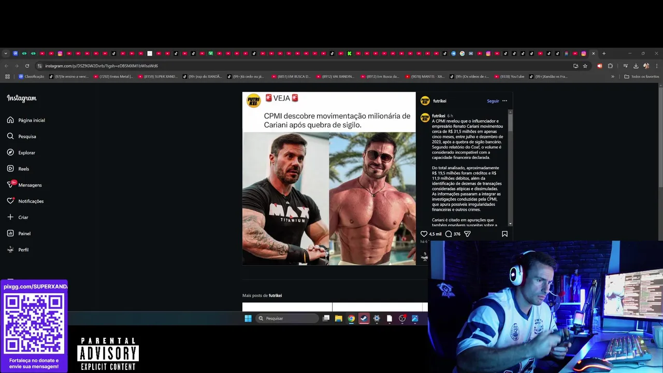Image resolution: width=663 pixels, height=373 pixels.
Task: Open Chrome downloads icon
Action: (x=636, y=66)
